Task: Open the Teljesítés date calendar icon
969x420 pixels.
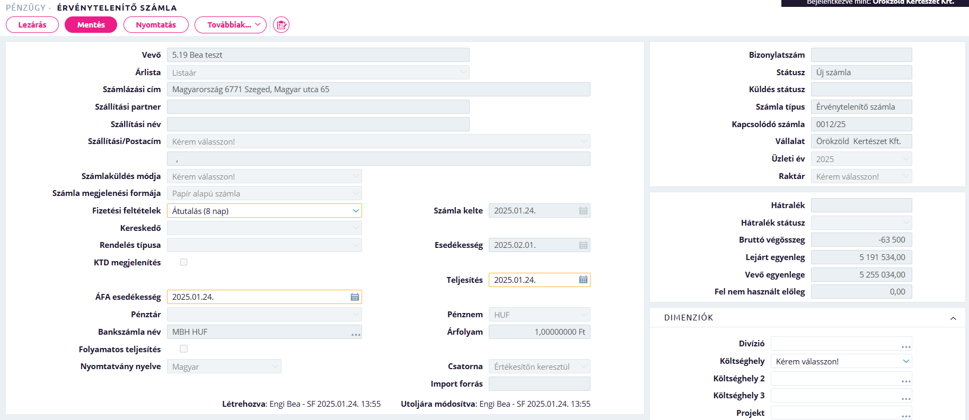Action: [x=583, y=280]
